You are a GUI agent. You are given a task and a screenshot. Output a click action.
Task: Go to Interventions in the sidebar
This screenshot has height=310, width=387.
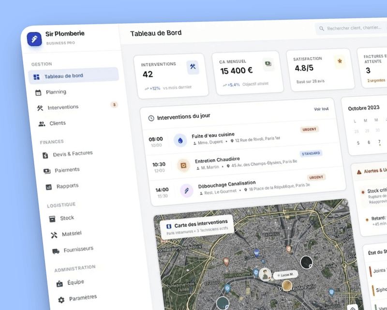(62, 107)
